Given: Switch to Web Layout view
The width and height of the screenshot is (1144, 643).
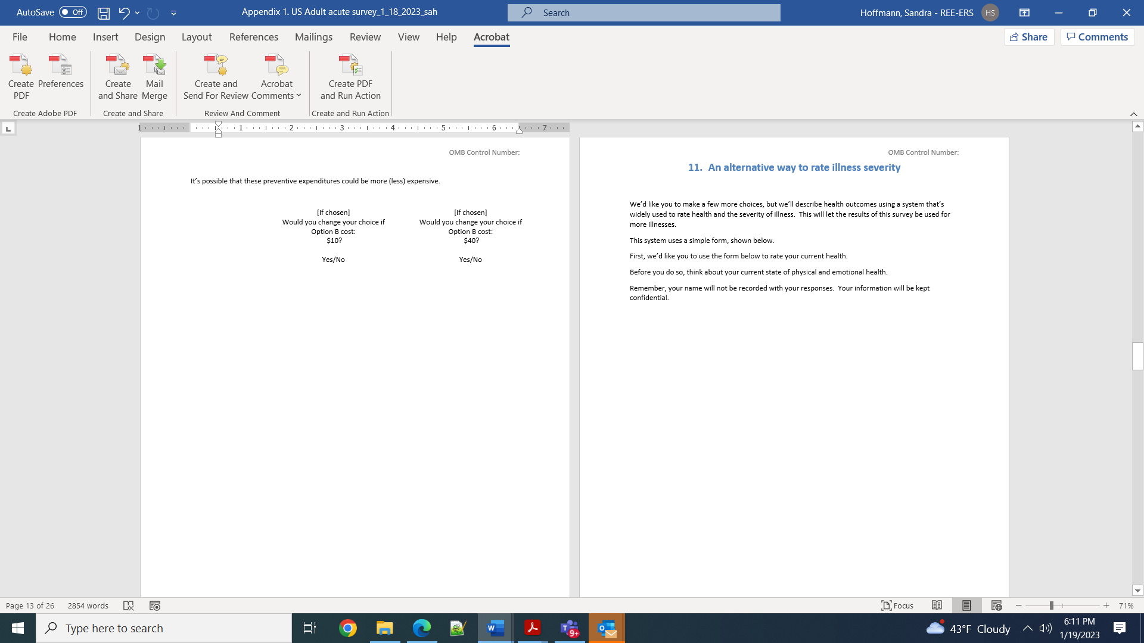Looking at the screenshot, I should (996, 605).
